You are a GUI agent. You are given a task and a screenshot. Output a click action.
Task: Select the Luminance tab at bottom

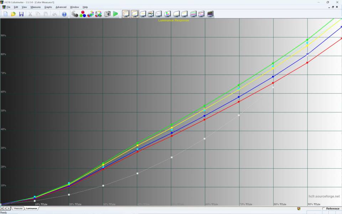tap(31, 209)
